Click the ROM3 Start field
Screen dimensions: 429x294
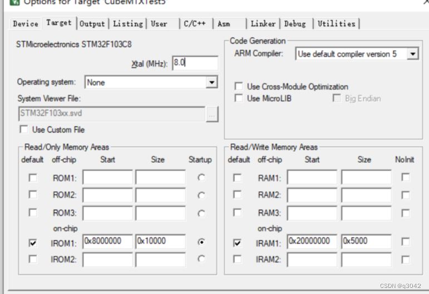tap(107, 213)
